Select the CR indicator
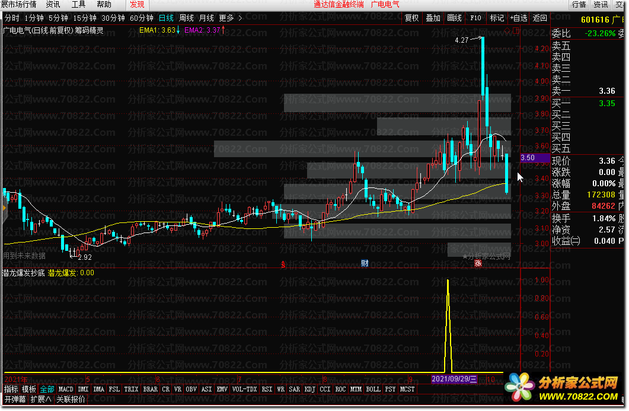Viewport: 629px width, 411px height. [x=165, y=389]
